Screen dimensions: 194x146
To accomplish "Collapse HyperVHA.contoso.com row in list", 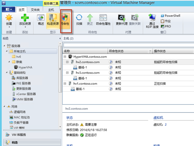I will click(x=65, y=57).
